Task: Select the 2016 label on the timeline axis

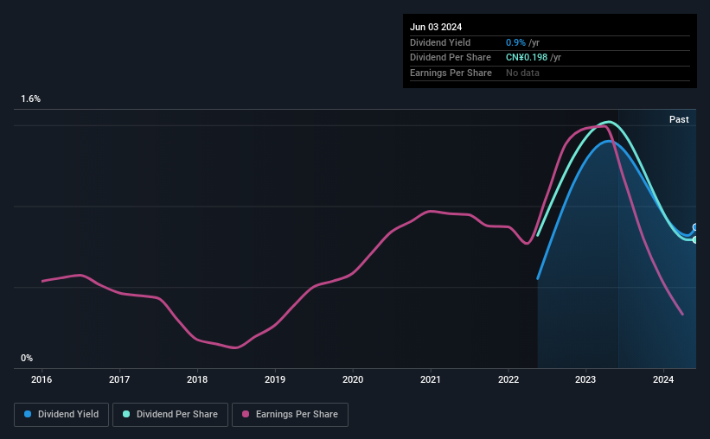Action: [x=42, y=379]
